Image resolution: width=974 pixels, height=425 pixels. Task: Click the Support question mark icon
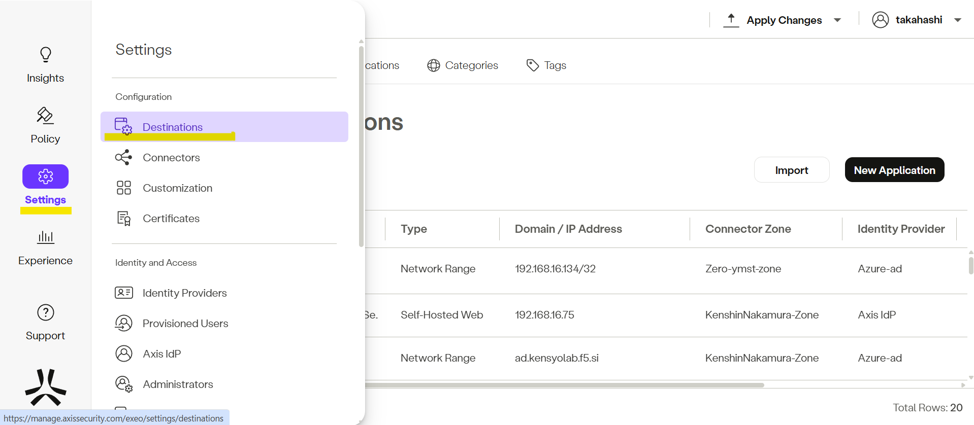click(x=45, y=312)
